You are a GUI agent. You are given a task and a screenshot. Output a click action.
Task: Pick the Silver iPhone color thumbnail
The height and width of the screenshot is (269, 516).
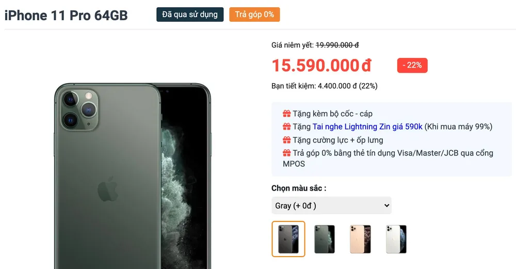(396, 239)
